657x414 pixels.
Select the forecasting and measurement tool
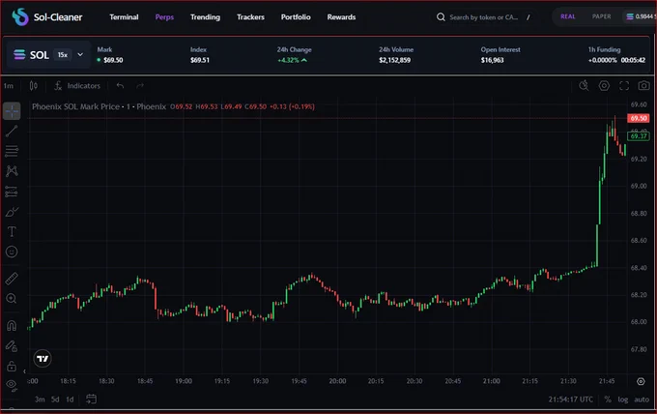click(12, 192)
